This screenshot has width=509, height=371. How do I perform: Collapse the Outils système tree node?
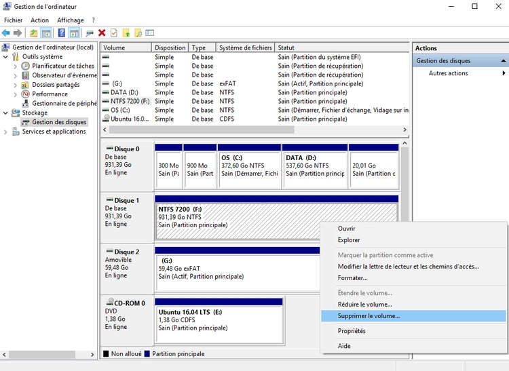click(x=6, y=57)
